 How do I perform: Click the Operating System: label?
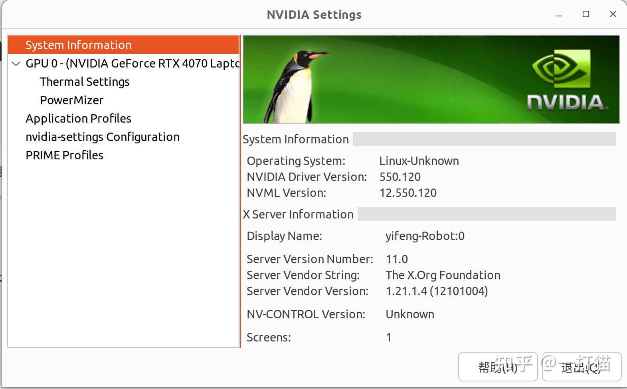coord(296,161)
